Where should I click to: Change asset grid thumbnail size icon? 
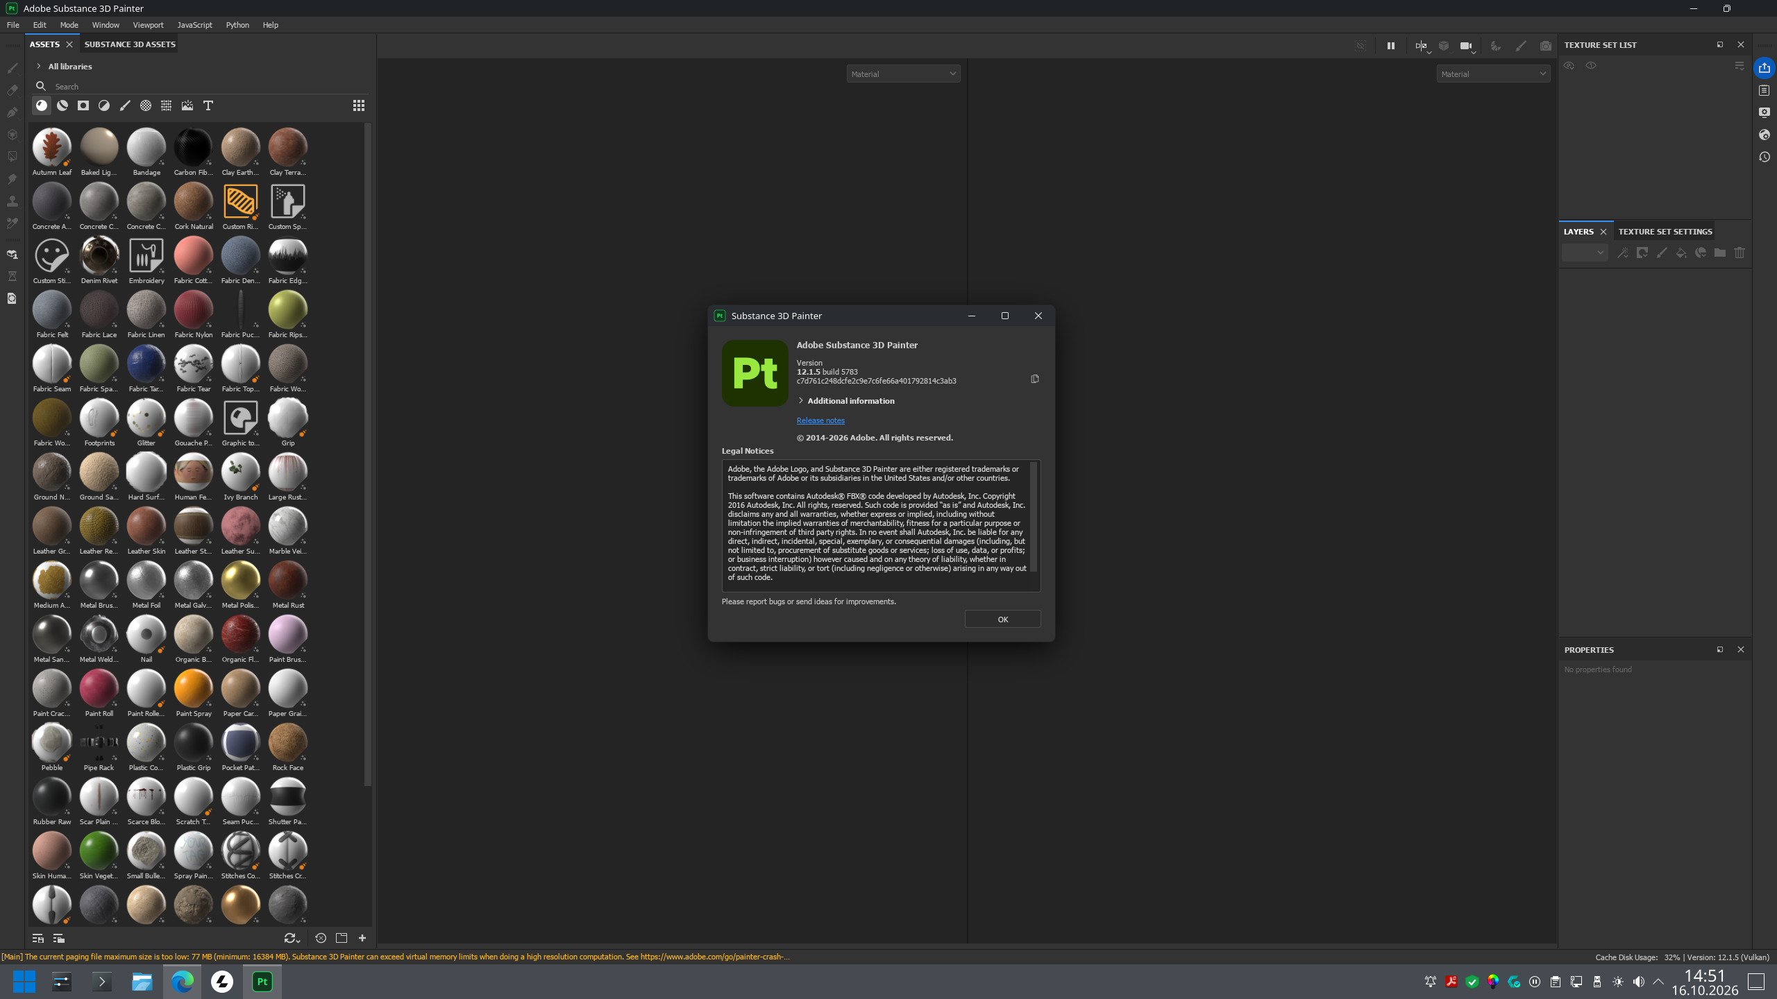pyautogui.click(x=359, y=105)
